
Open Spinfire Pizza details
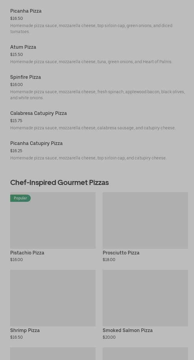(26, 77)
